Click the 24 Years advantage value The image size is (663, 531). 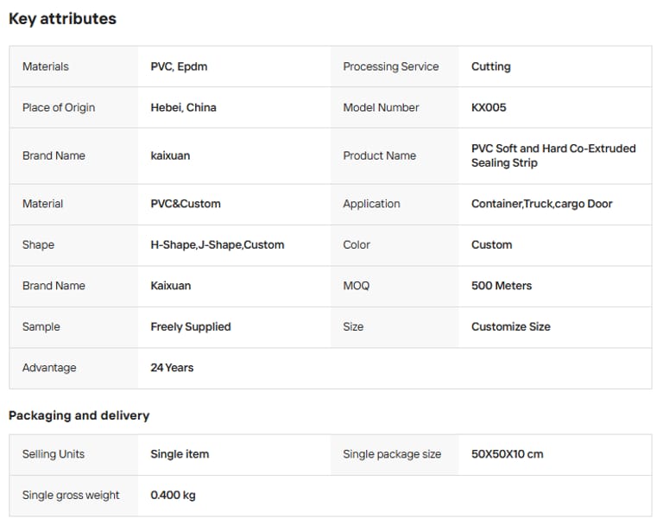click(172, 368)
